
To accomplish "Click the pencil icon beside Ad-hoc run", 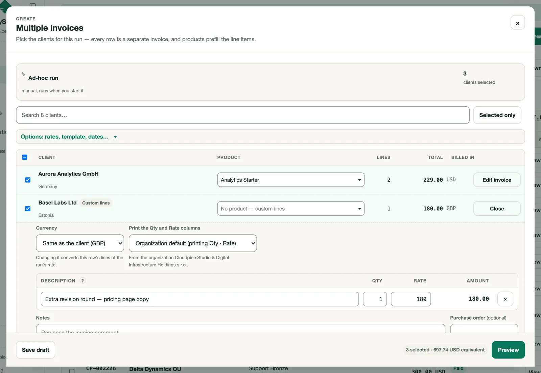I will pos(23,74).
